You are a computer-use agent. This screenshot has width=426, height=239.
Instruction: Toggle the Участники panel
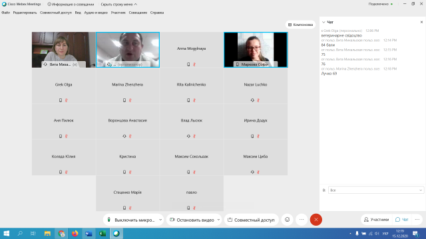(x=377, y=220)
